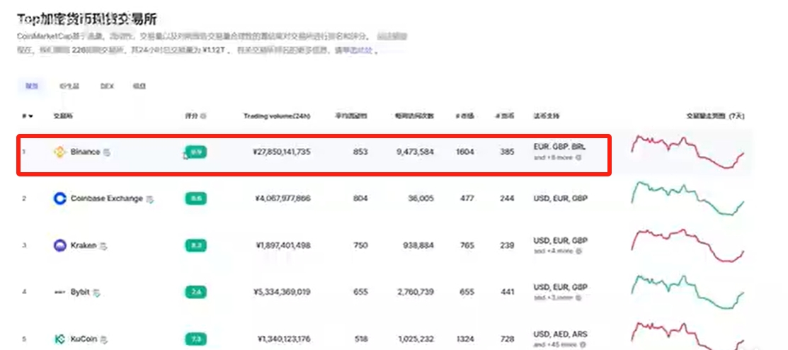The image size is (788, 350).
Task: Click KuCoin weekly visits 1,025,232
Action: coord(415,339)
